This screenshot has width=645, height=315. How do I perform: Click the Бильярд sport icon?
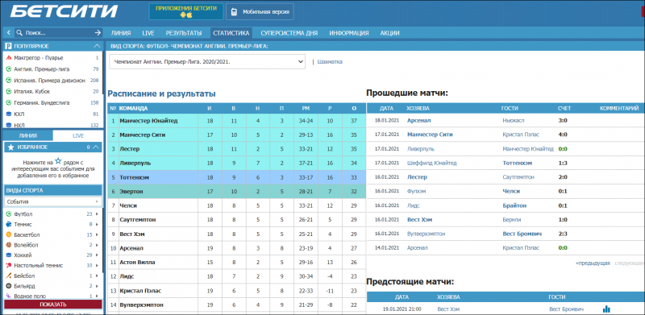coord(9,286)
